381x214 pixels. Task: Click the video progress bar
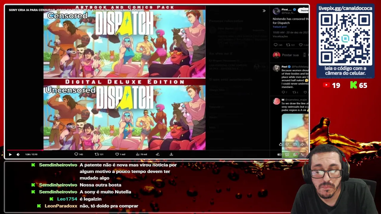(157, 150)
